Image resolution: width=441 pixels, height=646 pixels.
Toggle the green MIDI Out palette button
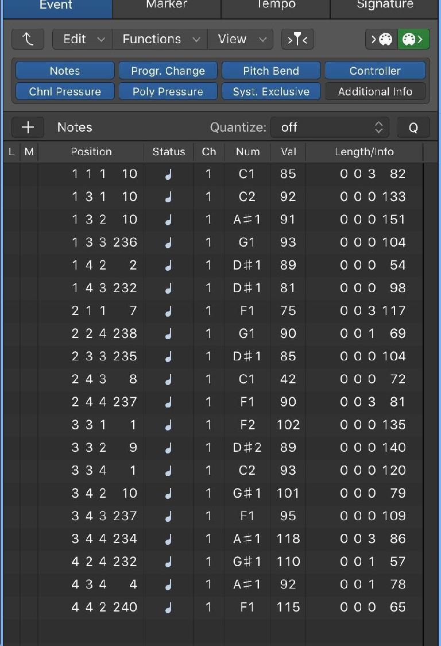413,39
